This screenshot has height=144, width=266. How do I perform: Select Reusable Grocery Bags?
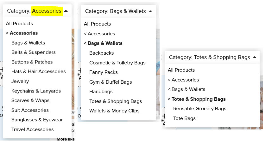click(x=200, y=109)
